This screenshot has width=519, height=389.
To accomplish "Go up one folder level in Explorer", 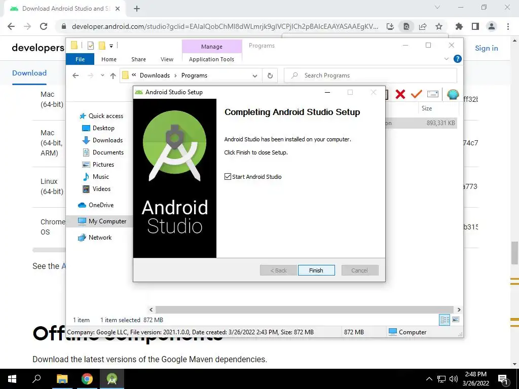I will tap(113, 76).
